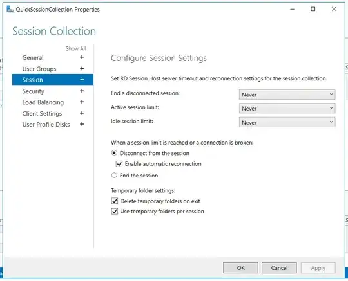Open End a disconnected session dropdown

(287, 95)
